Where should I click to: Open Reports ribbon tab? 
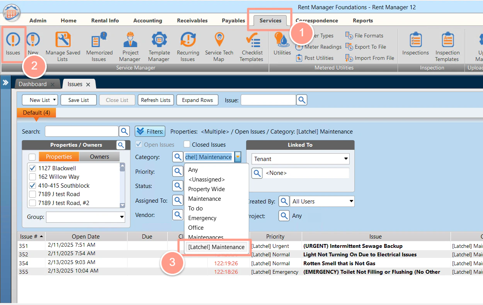tap(363, 20)
